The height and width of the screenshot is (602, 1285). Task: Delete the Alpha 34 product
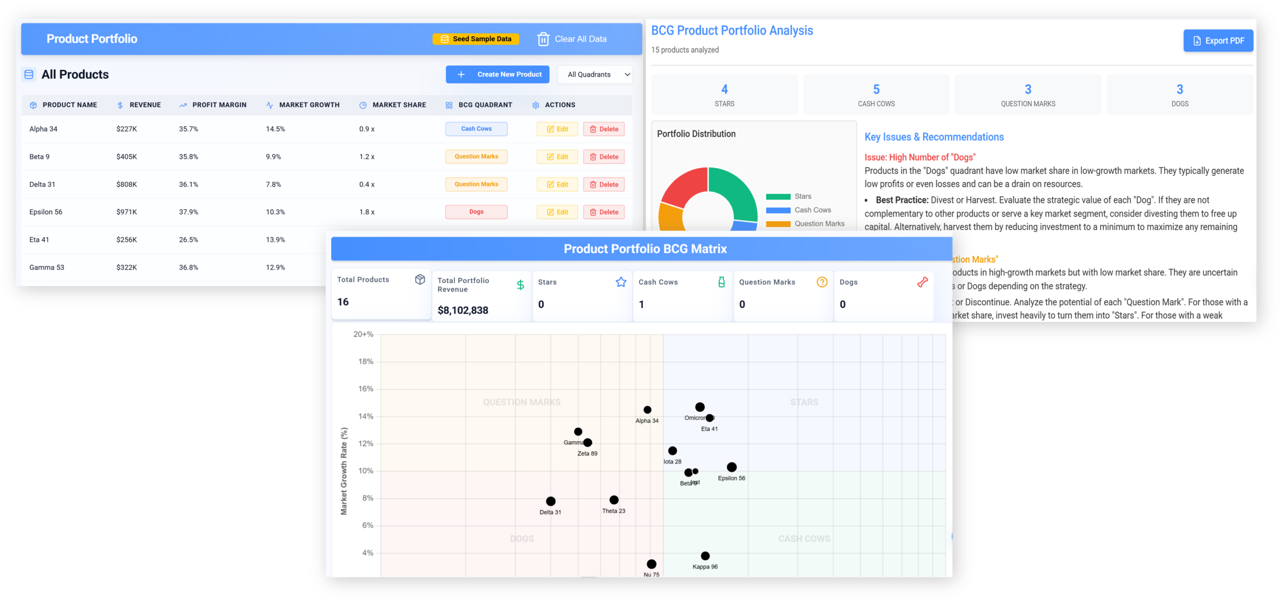click(604, 129)
